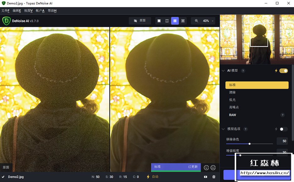Collapse the 模型选项 section
Image resolution: width=294 pixels, height=182 pixels.
[x=223, y=129]
